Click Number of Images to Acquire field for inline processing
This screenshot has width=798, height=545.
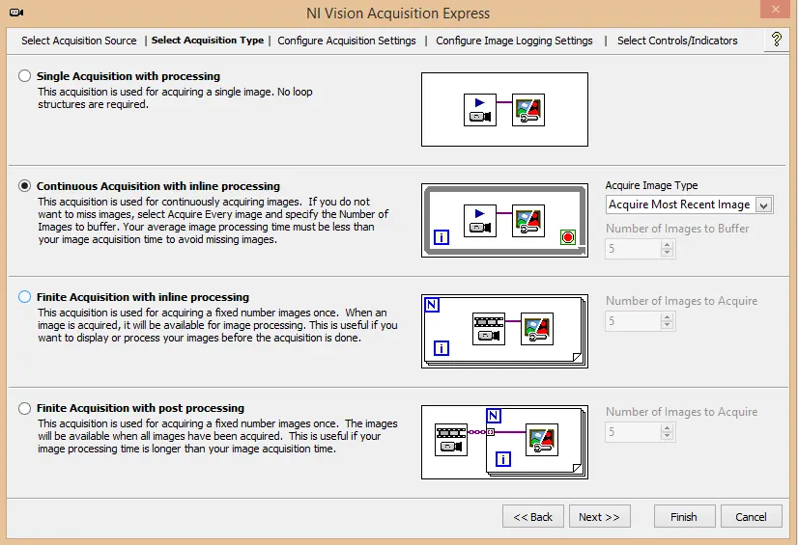click(x=633, y=321)
